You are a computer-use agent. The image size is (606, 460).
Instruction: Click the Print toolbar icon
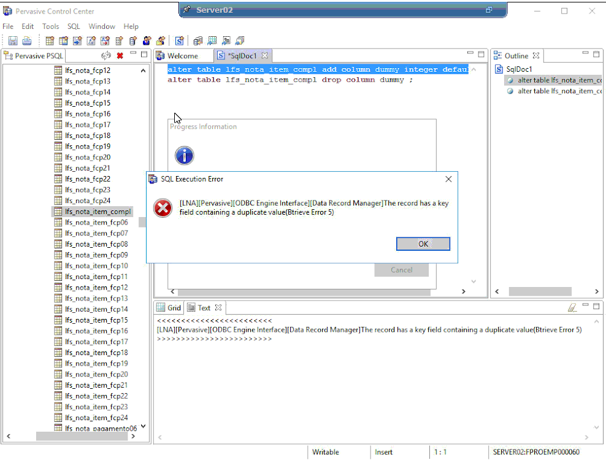[x=26, y=40]
